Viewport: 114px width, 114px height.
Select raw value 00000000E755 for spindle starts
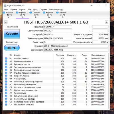[98, 67]
